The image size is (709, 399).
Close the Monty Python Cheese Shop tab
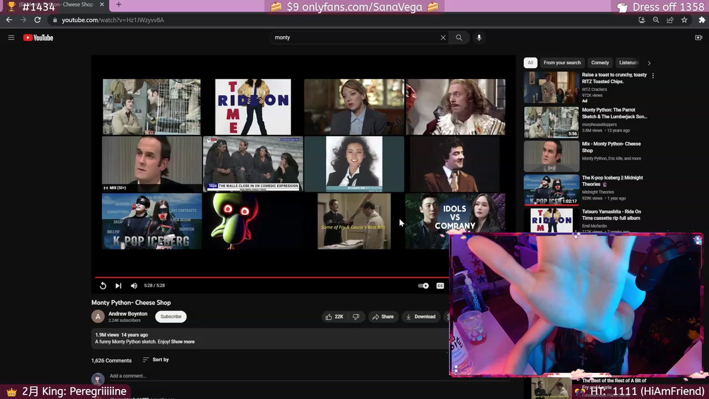[x=102, y=4]
